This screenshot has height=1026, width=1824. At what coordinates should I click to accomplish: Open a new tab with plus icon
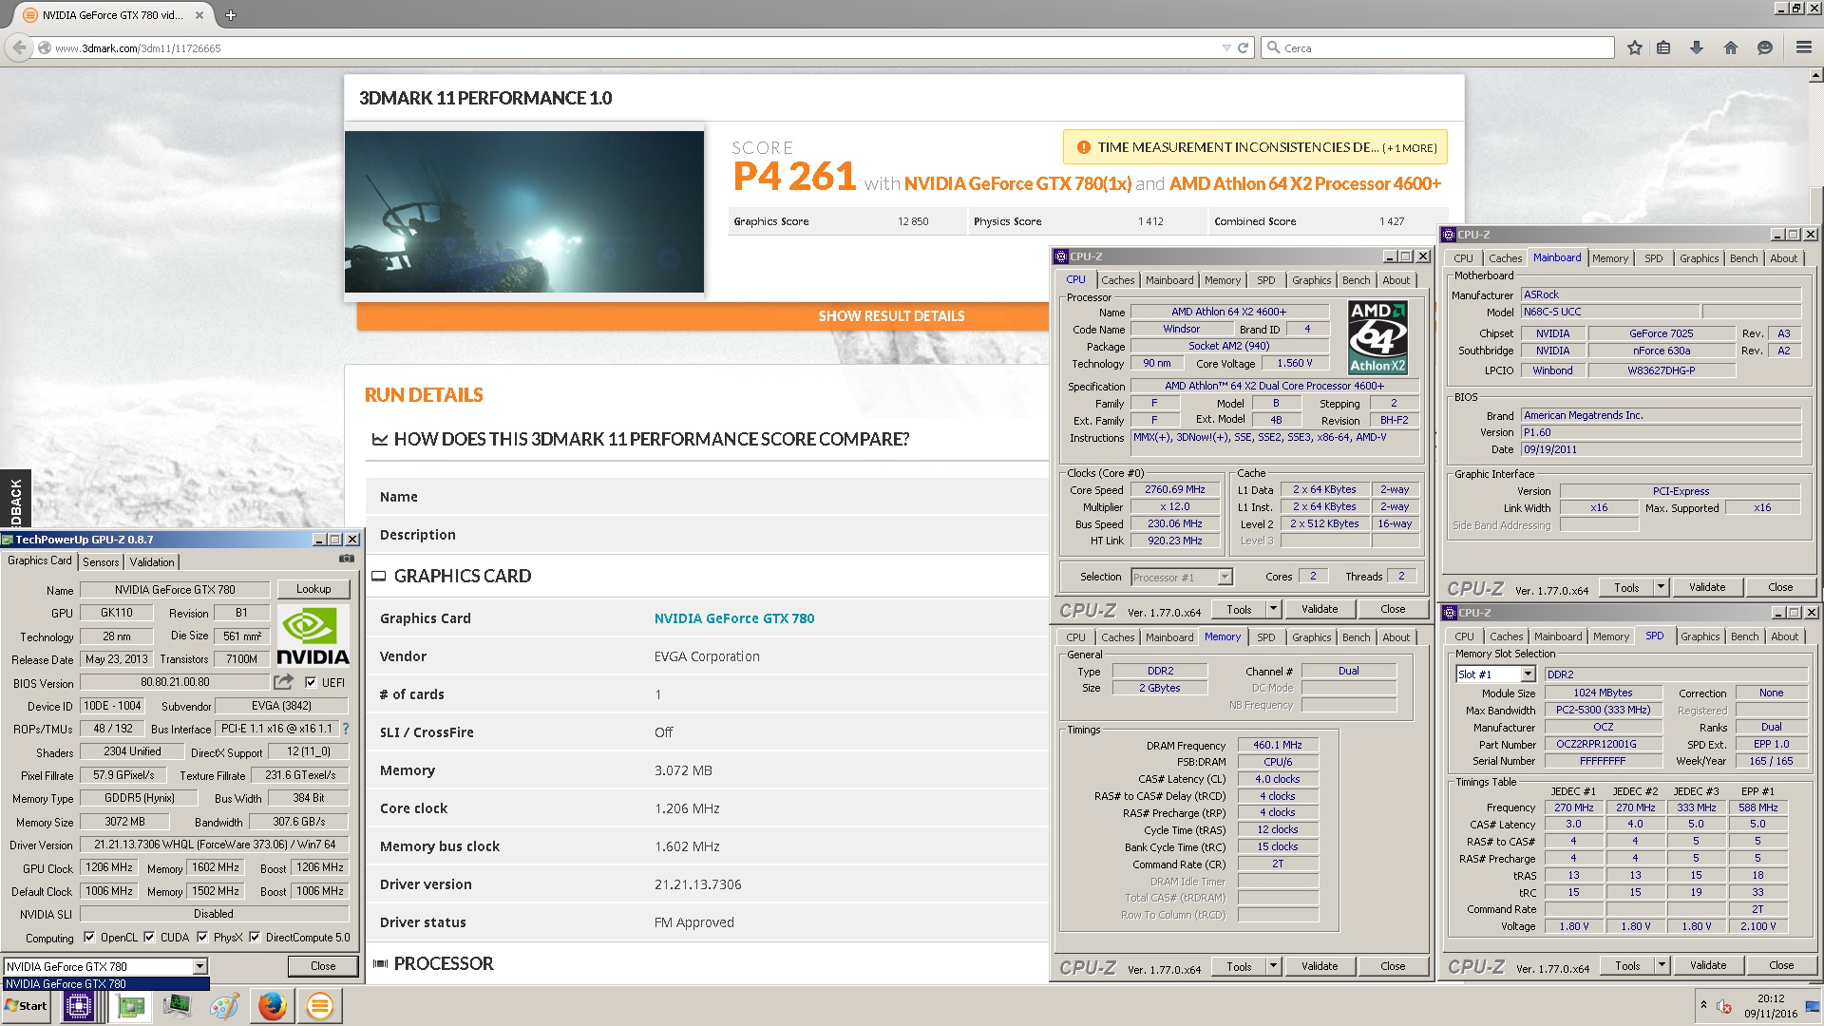(230, 15)
